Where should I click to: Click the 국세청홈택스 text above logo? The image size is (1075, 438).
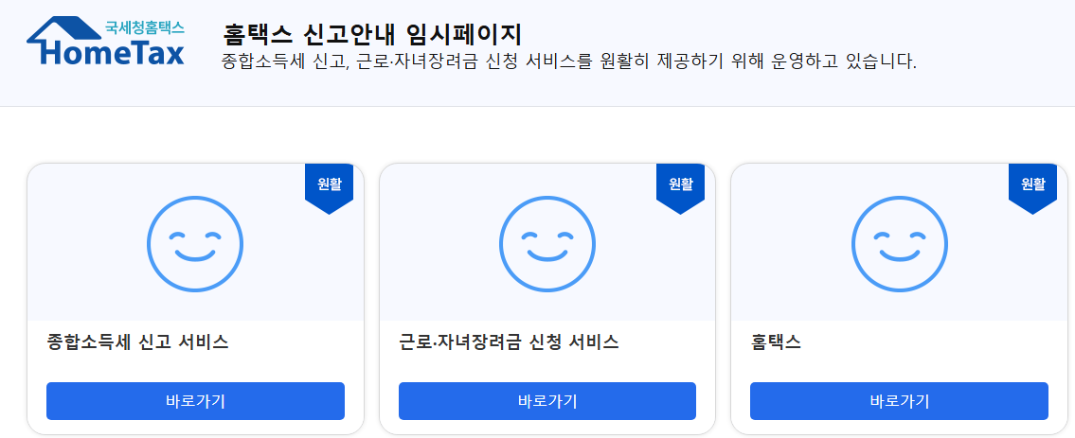(145, 28)
